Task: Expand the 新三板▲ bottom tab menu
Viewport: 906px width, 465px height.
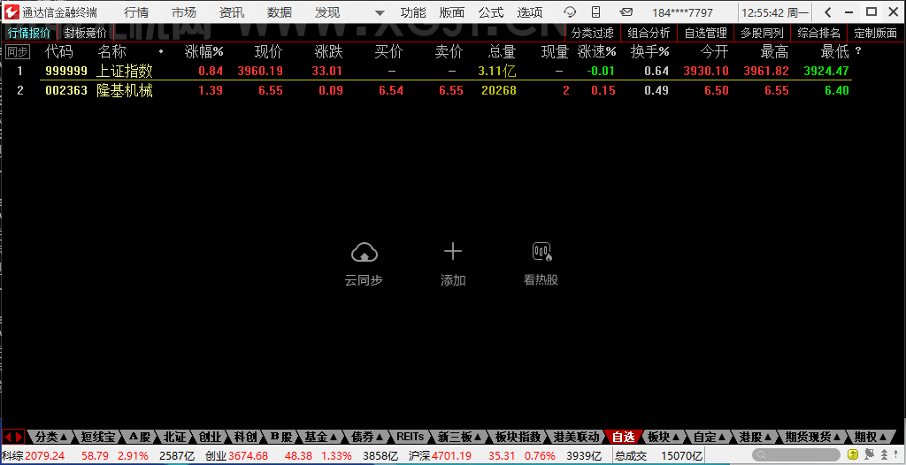Action: (459, 437)
